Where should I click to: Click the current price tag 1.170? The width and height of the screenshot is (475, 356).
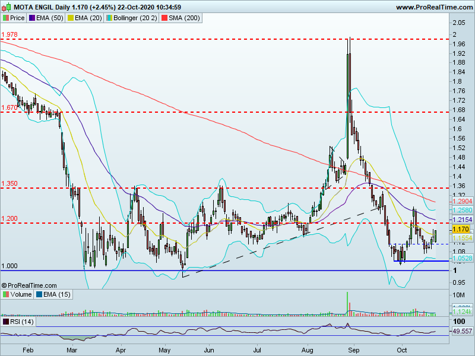pyautogui.click(x=461, y=229)
